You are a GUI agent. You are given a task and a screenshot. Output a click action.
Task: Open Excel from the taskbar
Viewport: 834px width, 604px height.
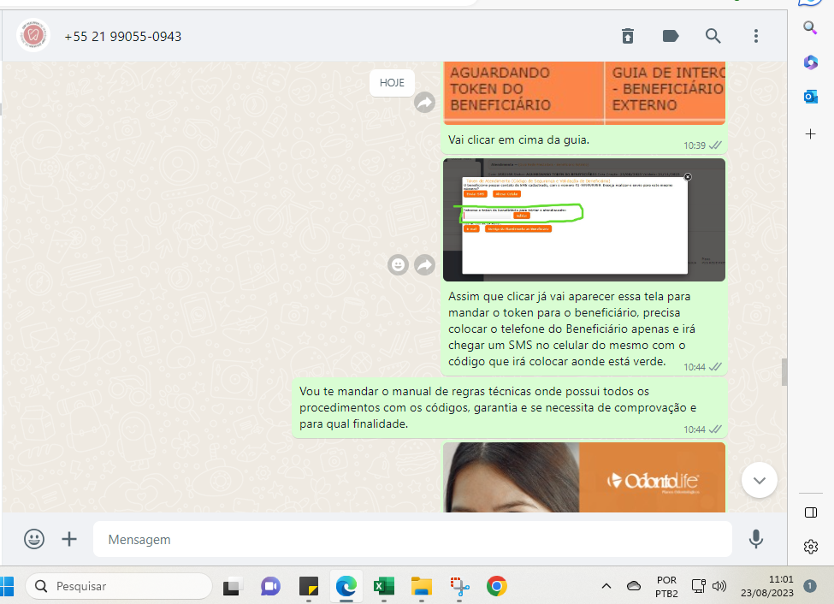coord(383,586)
